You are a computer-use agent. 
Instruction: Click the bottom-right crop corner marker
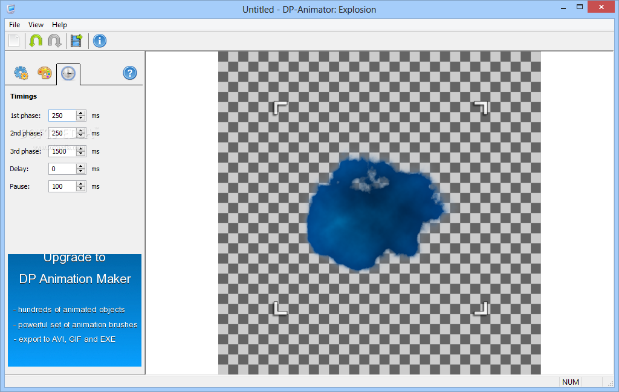click(x=481, y=309)
